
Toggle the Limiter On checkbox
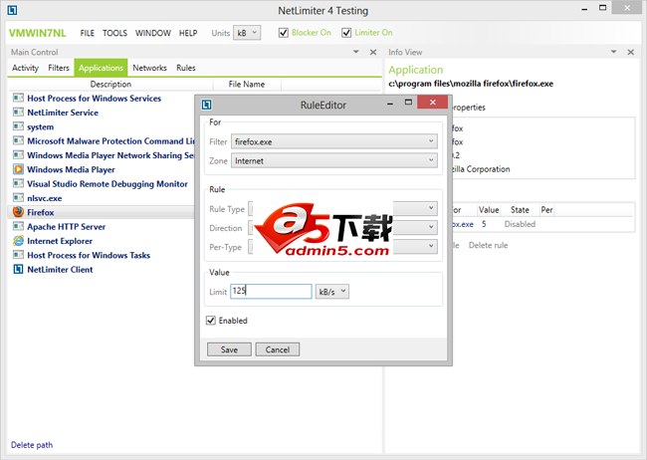click(346, 33)
